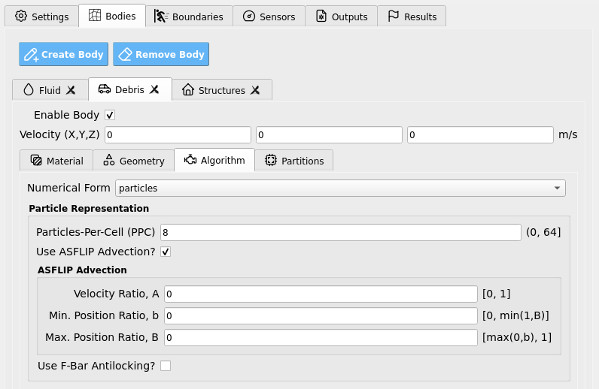Click the 'Velocity (X,Y,Z)' label
The image size is (599, 389).
(59, 134)
